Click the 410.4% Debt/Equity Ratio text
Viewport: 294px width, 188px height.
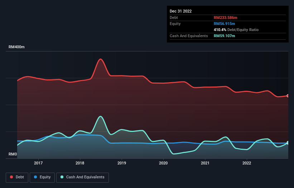click(x=236, y=30)
